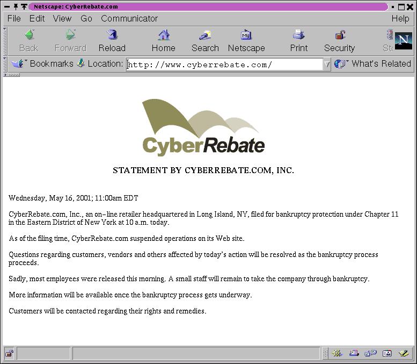Screen dimensions: 417x364
Task: Open Newsgroups from component bar
Action: [x=371, y=353]
